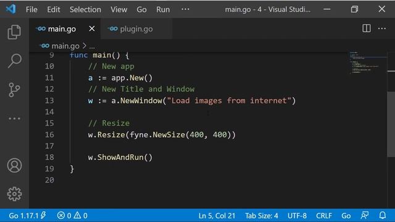395x222 pixels.
Task: Click Go 1.17.1 version in status bar
Action: point(27,215)
